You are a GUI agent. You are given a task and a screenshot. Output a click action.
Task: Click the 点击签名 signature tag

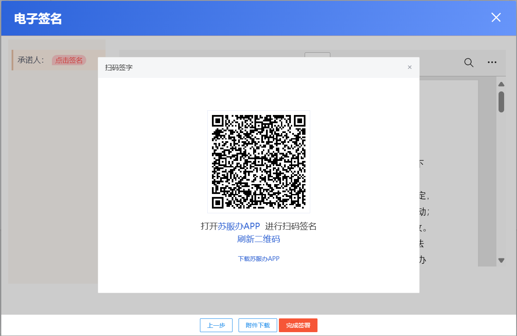pos(69,60)
